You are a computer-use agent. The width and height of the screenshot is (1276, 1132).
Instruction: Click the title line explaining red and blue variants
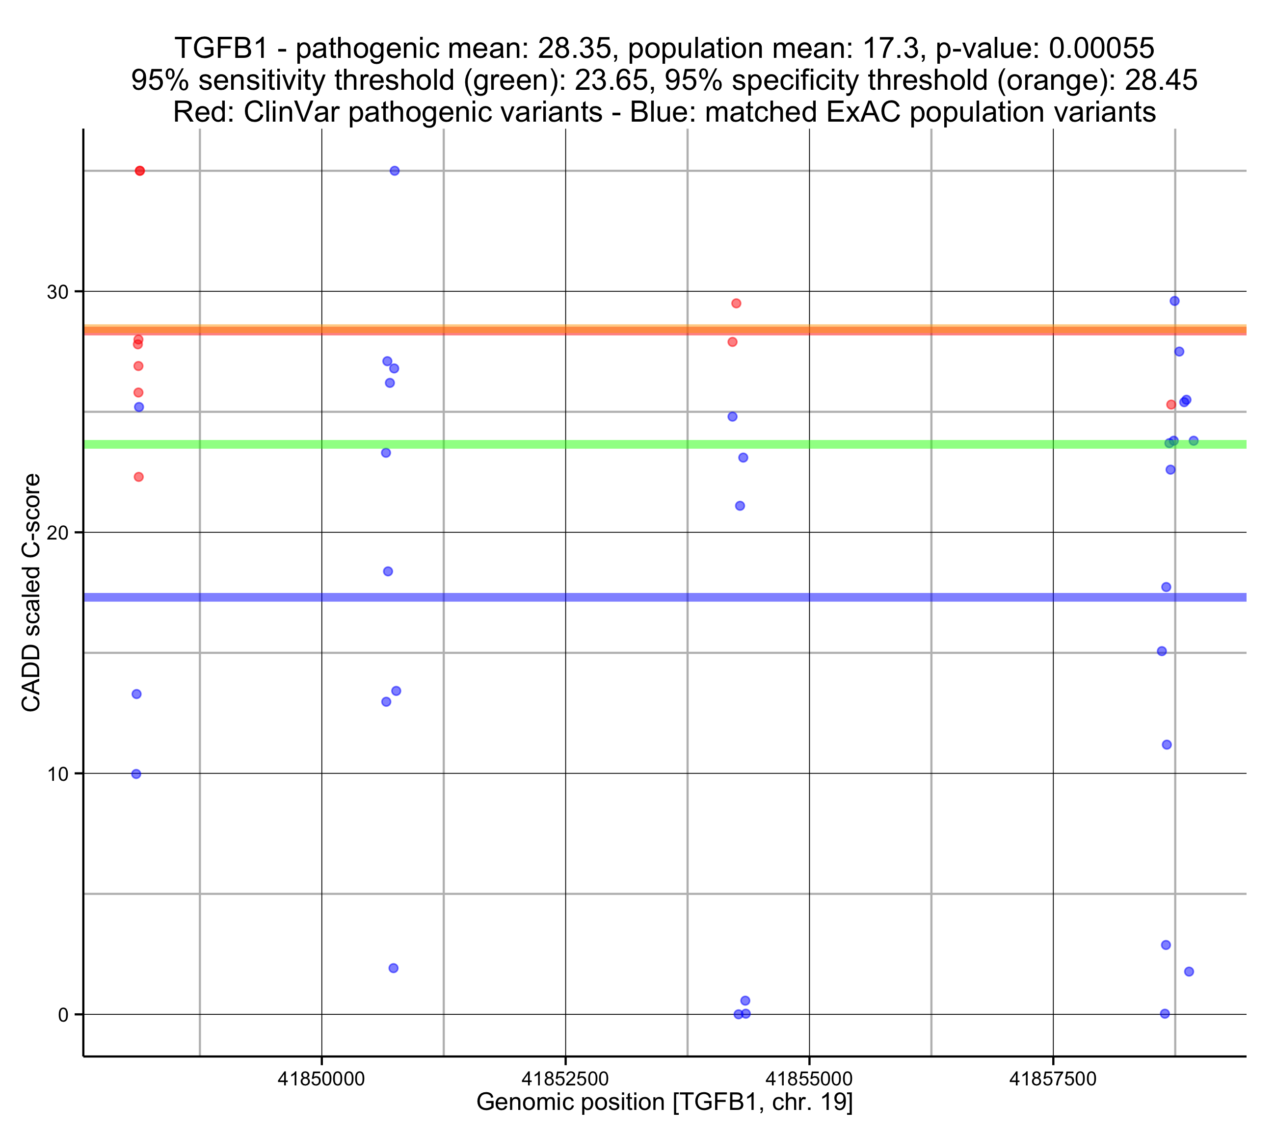(664, 112)
